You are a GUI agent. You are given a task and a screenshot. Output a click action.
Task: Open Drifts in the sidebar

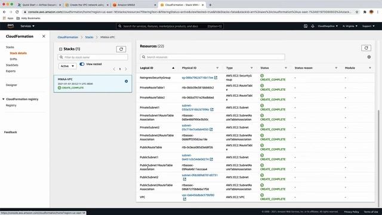click(13, 59)
